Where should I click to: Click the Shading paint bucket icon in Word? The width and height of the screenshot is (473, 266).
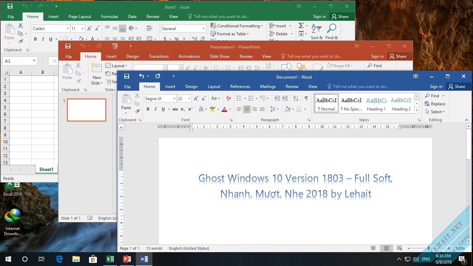coord(287,109)
